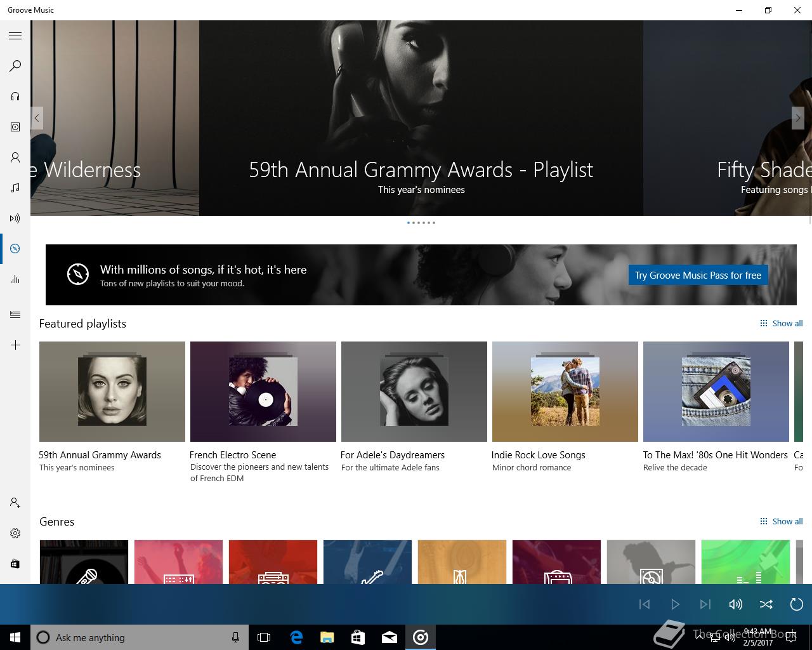Open the boombox genre tile

click(273, 562)
